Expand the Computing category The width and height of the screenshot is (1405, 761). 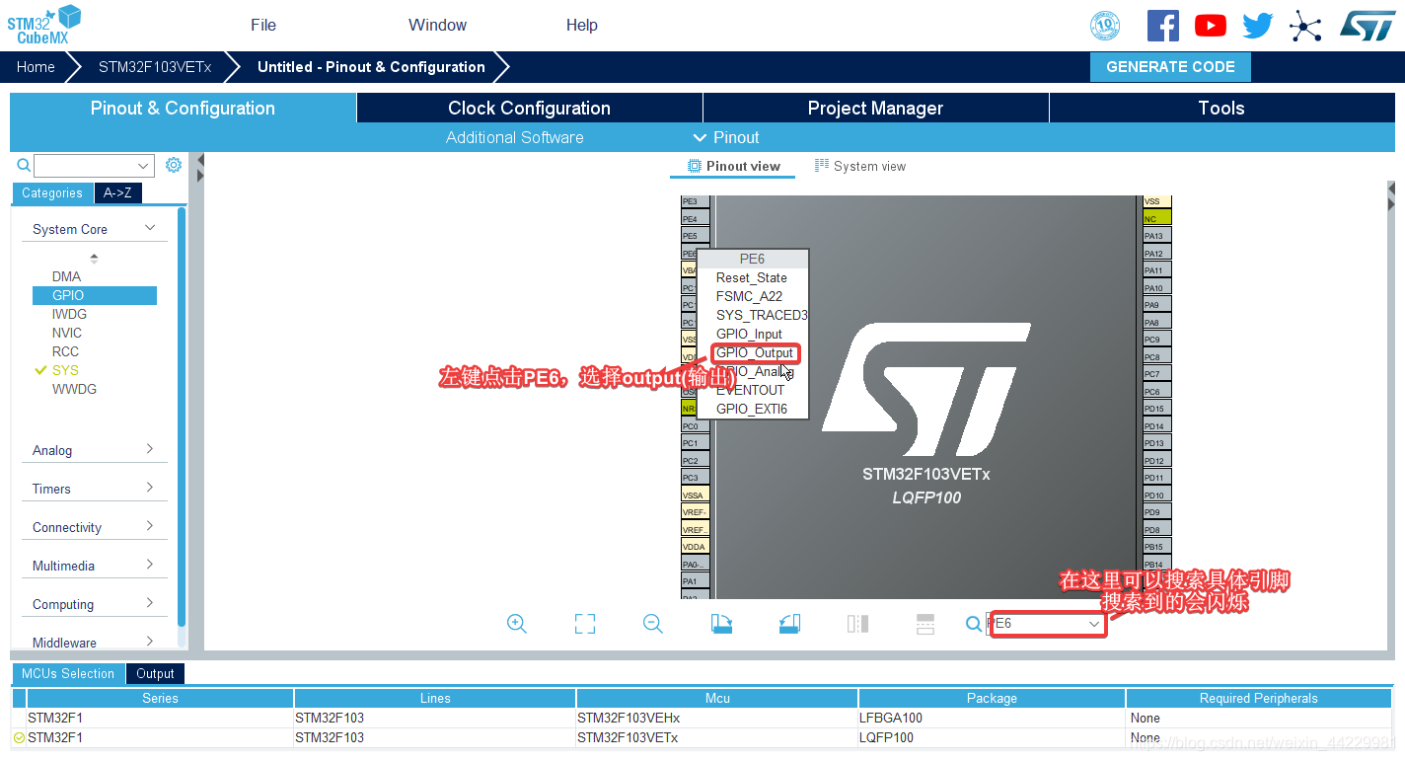[95, 604]
